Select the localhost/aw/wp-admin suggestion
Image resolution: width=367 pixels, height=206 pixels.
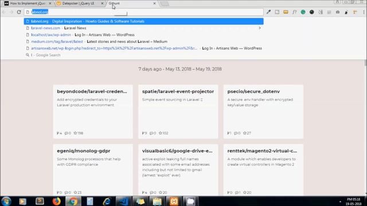click(143, 35)
